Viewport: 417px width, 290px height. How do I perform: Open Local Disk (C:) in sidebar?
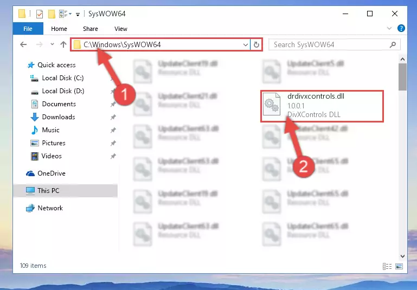[63, 78]
